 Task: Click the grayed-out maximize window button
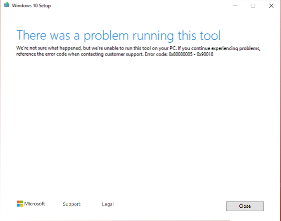pos(253,6)
